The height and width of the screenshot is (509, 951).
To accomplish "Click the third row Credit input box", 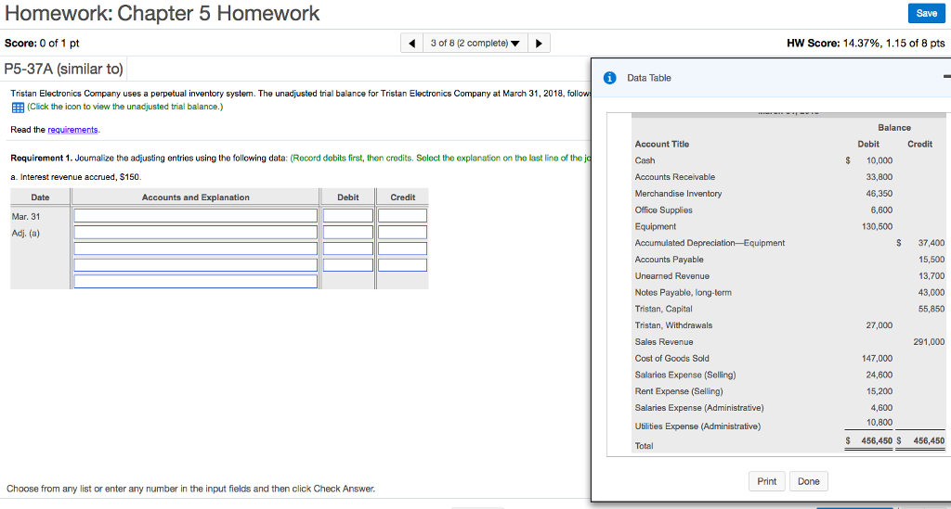I will pyautogui.click(x=402, y=248).
